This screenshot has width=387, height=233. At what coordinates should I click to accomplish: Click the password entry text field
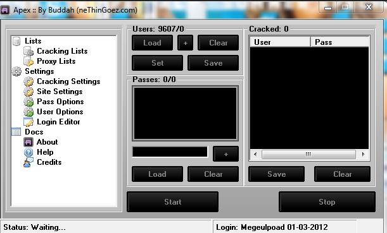pos(170,152)
